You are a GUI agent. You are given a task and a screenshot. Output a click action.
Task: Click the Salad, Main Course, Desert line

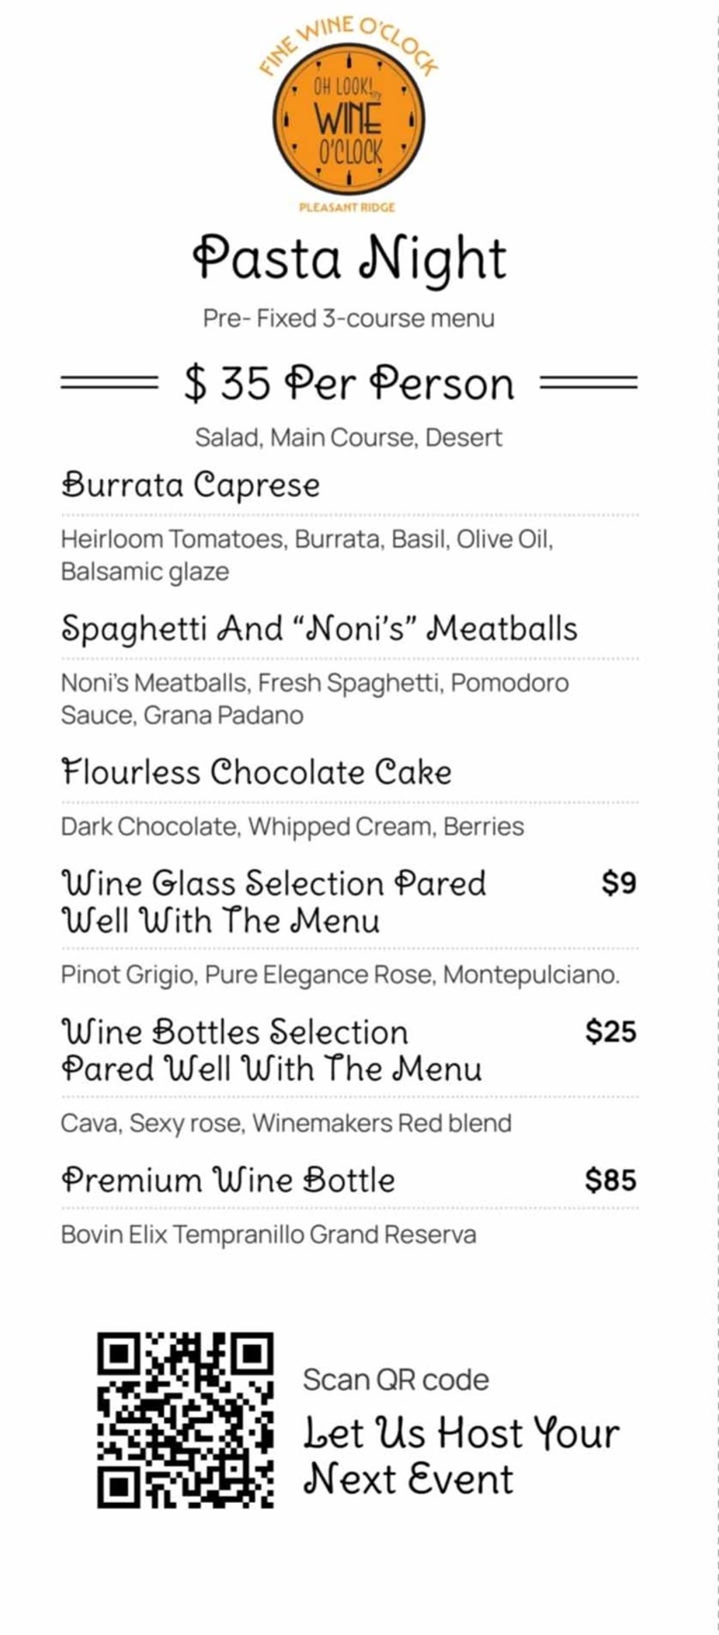coord(349,437)
